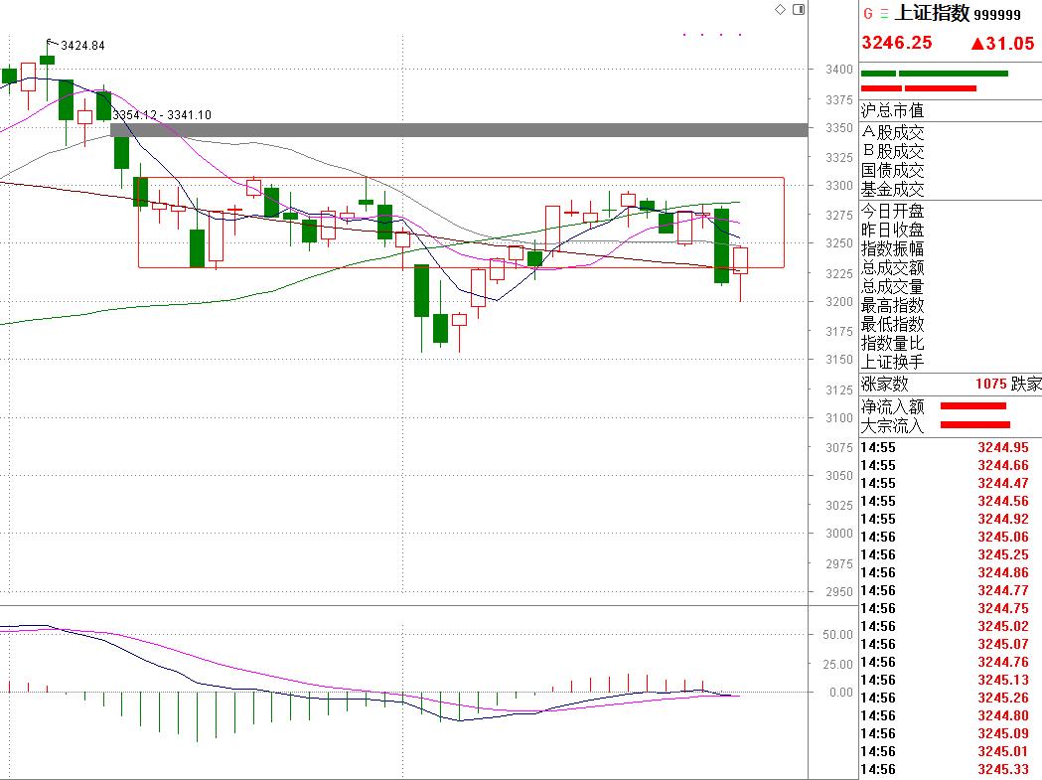Click the 涨家数 label
The image size is (1042, 780).
884,384
